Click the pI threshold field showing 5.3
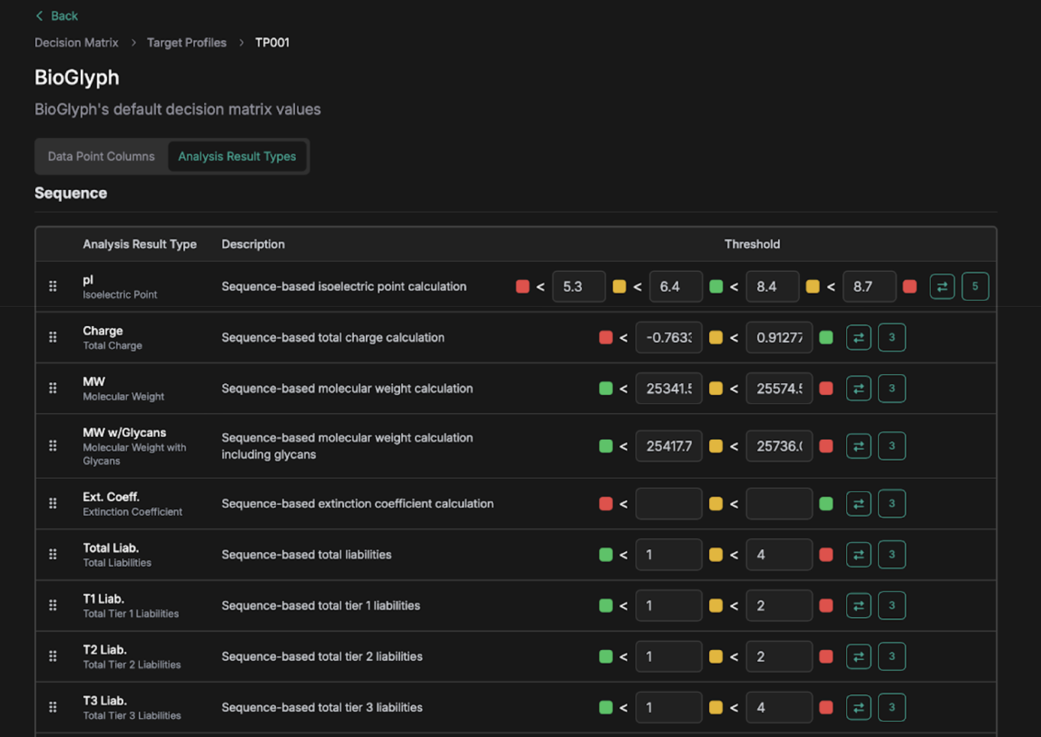Viewport: 1041px width, 737px height. point(578,286)
